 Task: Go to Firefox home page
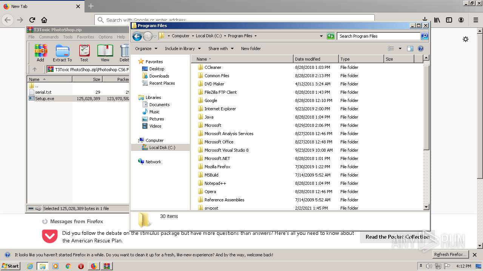click(44, 20)
